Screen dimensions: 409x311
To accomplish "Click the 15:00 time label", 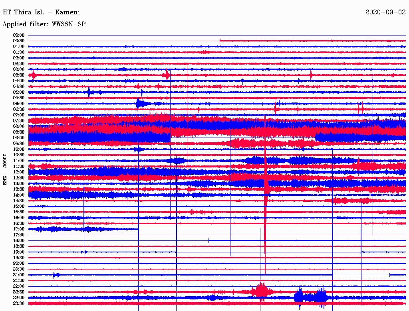I will pos(19,207).
